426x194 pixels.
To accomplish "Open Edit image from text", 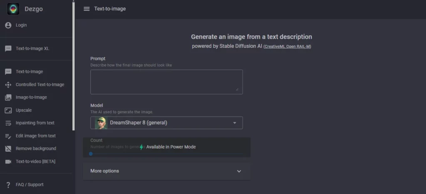I will (x=36, y=136).
